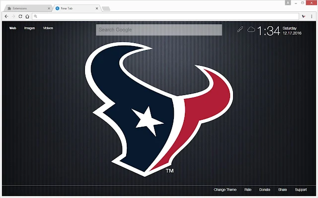Click the Rate link
Image resolution: width=318 pixels, height=198 pixels.
pos(248,190)
